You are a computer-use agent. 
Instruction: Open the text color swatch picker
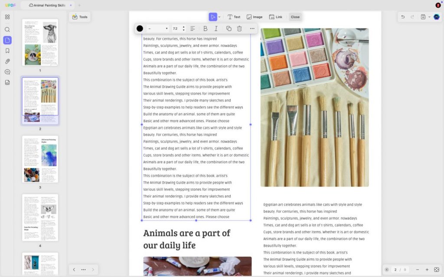(x=139, y=29)
